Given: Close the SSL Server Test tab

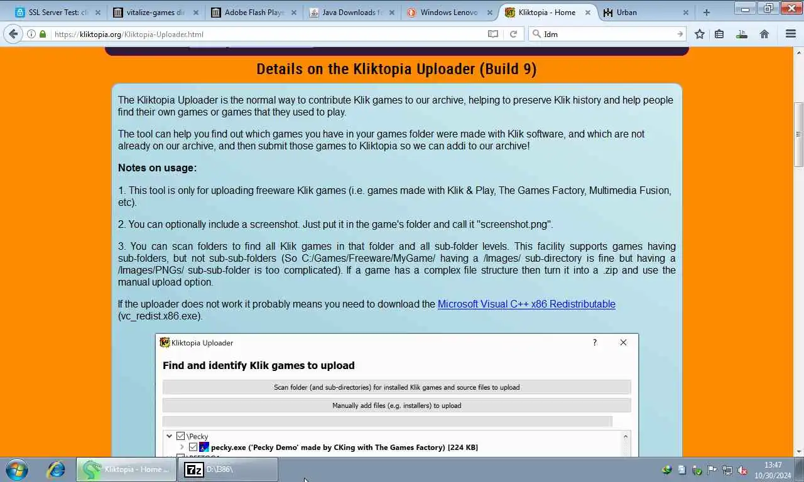Looking at the screenshot, I should pyautogui.click(x=97, y=13).
